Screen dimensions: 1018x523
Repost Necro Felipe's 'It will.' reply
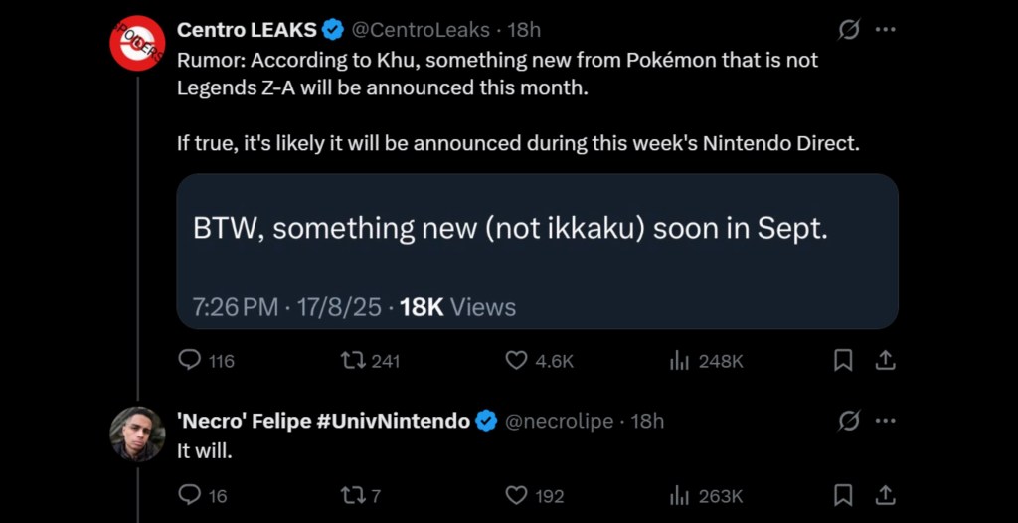pos(353,494)
